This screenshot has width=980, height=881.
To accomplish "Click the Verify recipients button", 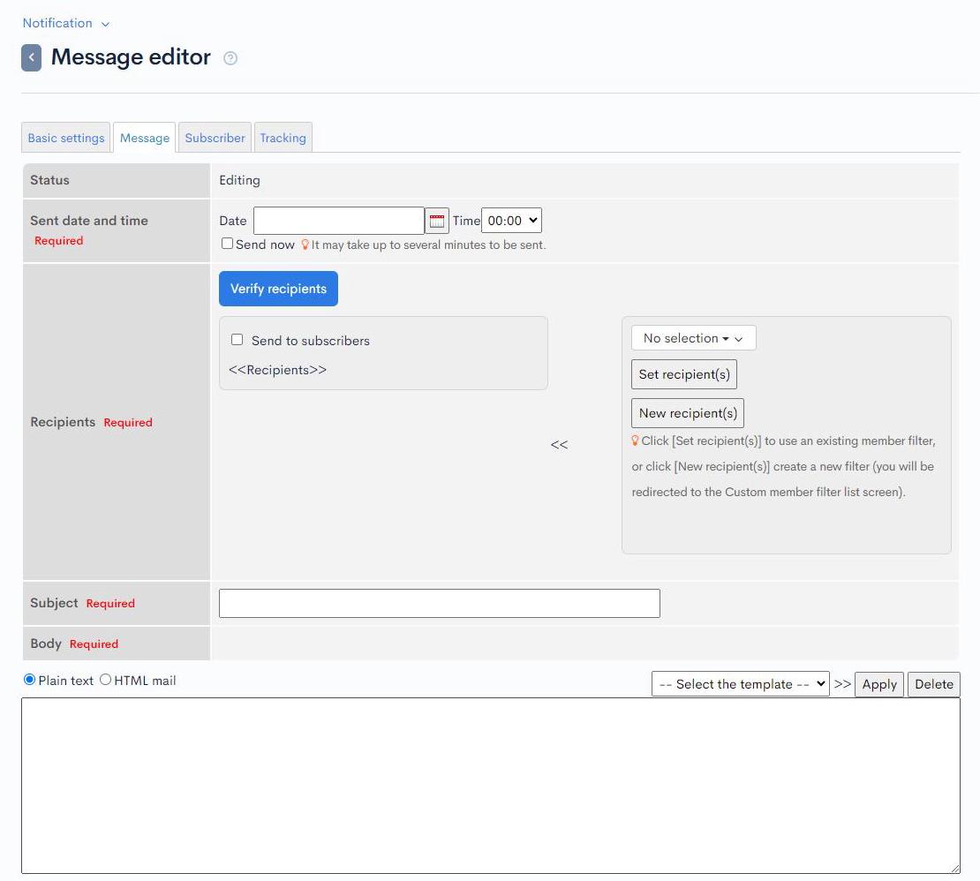I will (x=278, y=288).
